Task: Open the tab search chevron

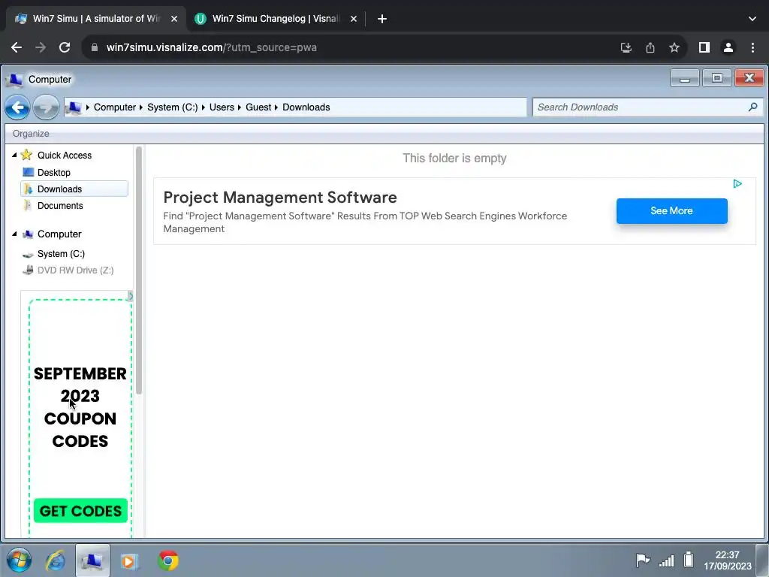Action: click(752, 19)
